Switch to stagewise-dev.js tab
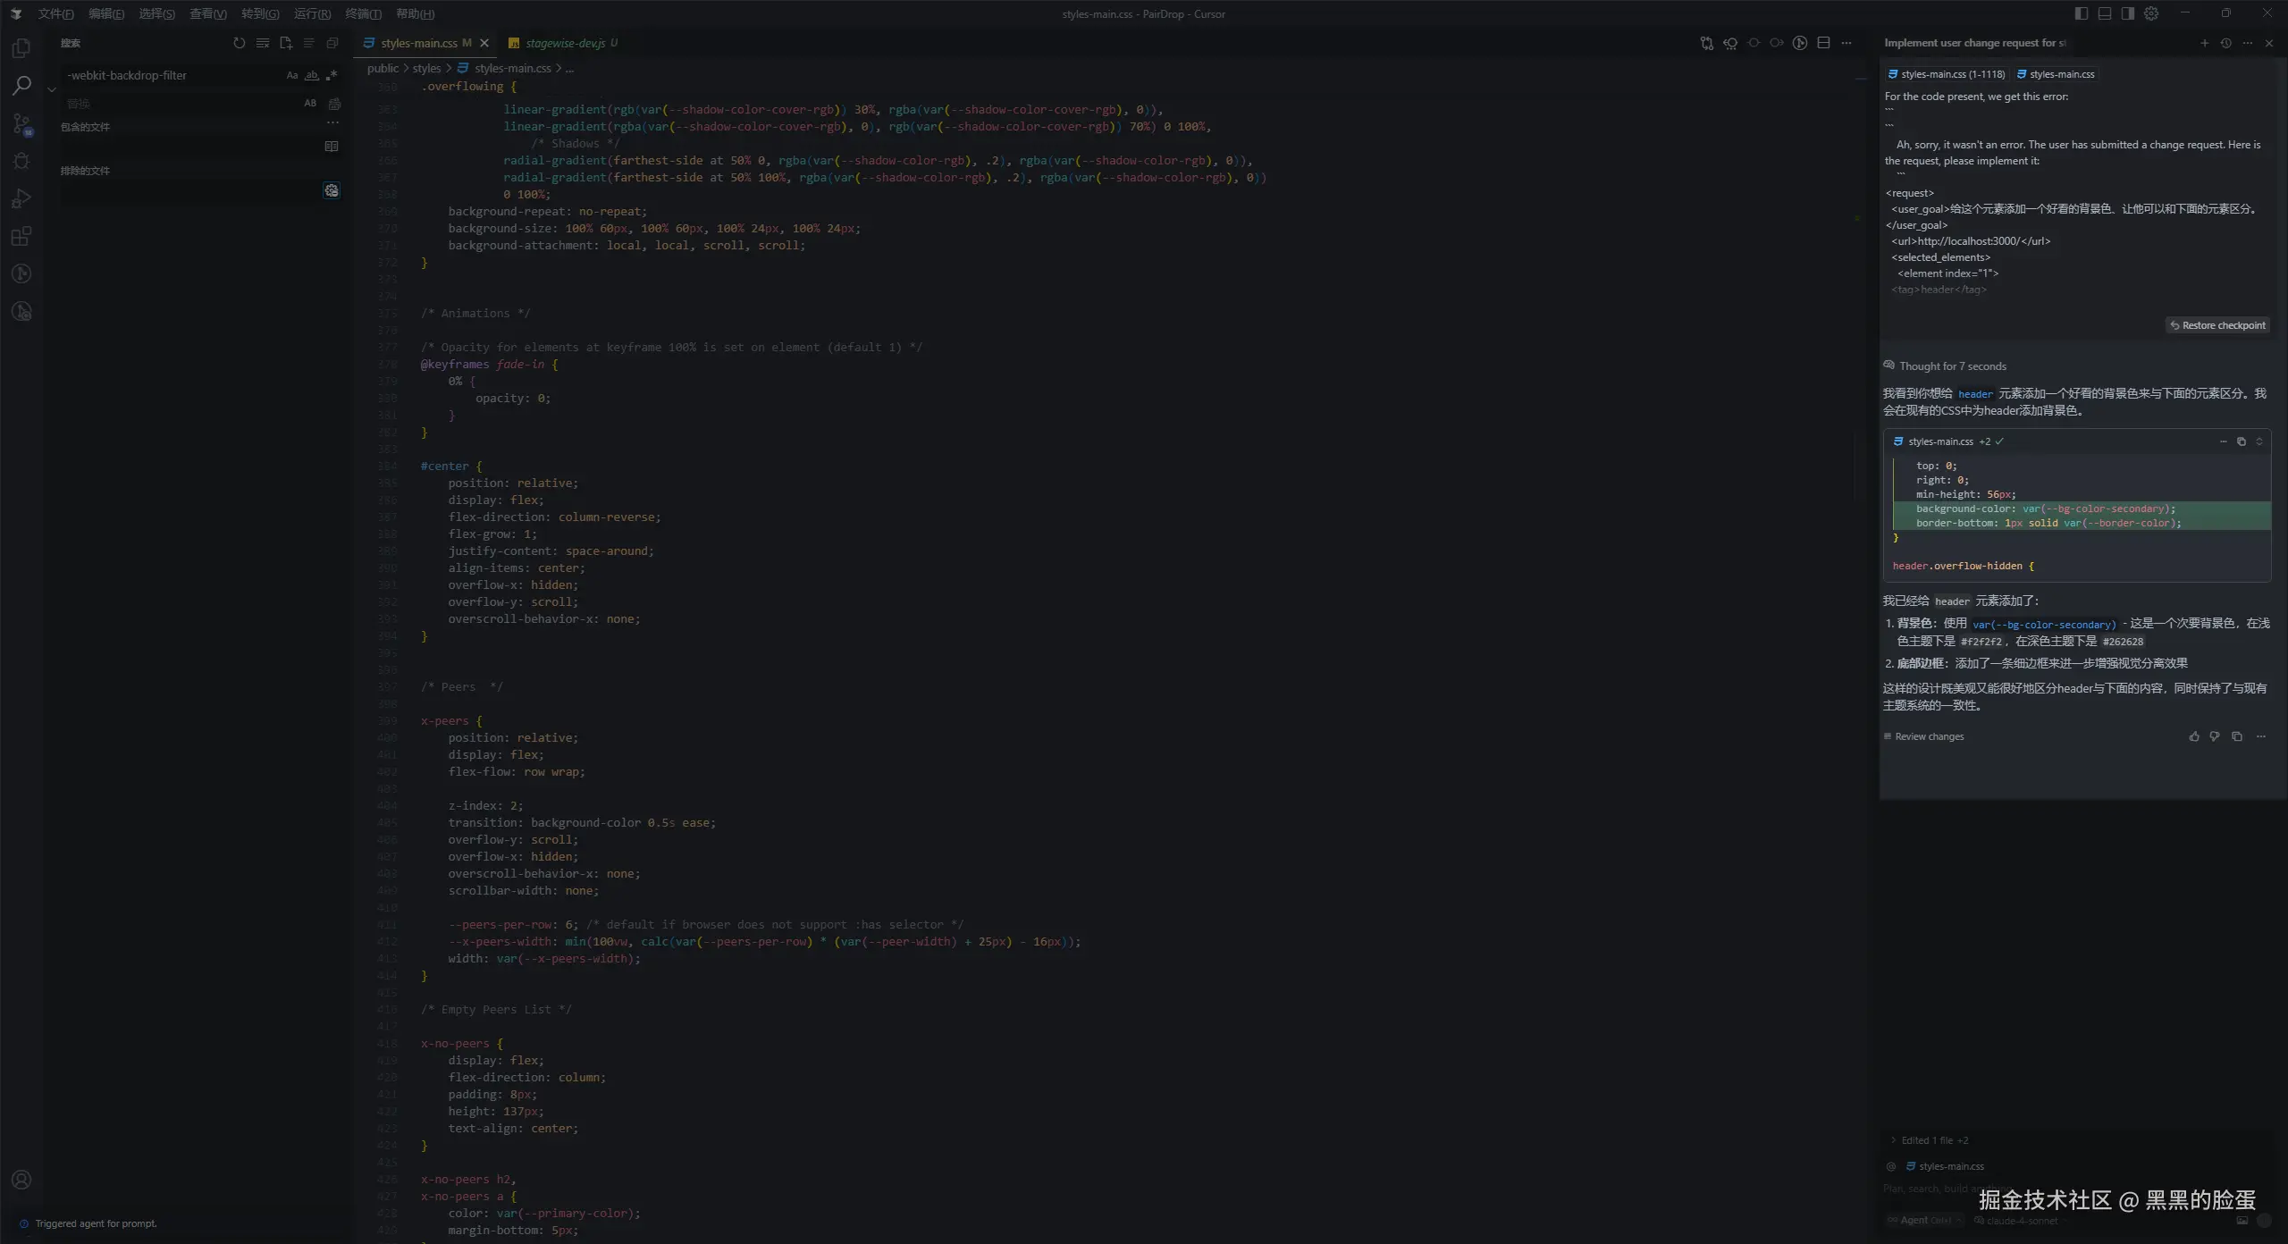The image size is (2288, 1244). pos(565,43)
